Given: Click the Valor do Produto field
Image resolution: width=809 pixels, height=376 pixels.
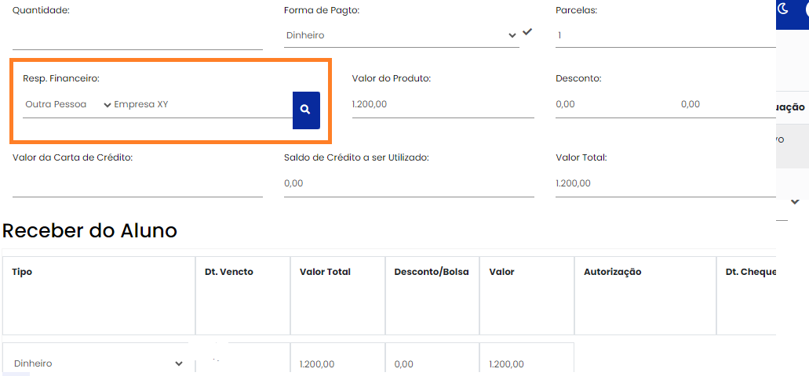Looking at the screenshot, I should [443, 104].
